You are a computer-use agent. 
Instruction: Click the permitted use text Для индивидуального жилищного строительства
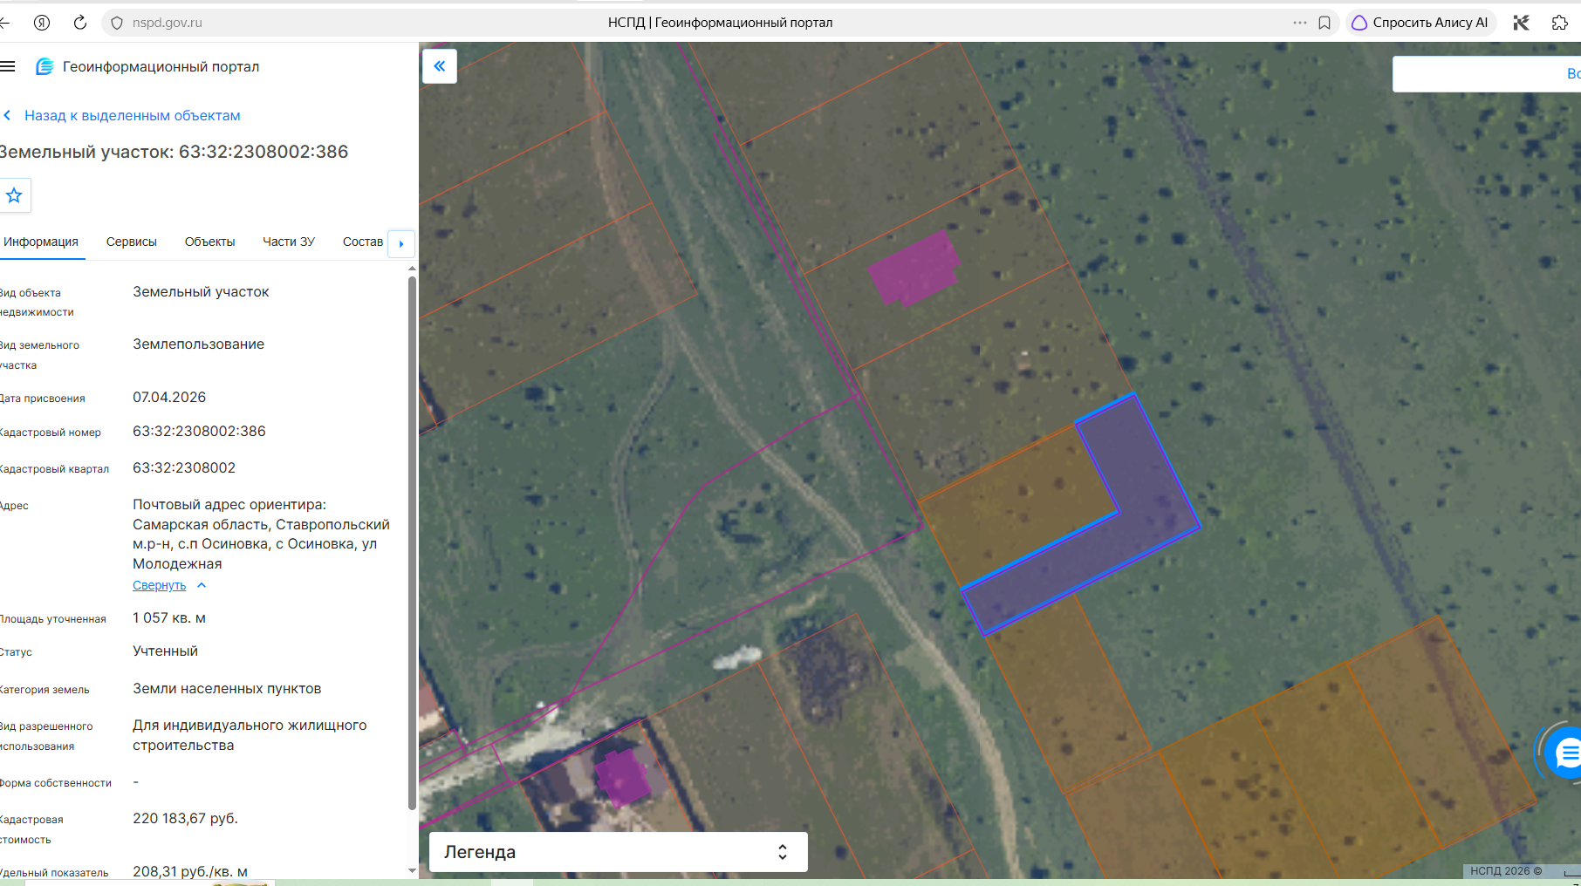click(x=250, y=735)
